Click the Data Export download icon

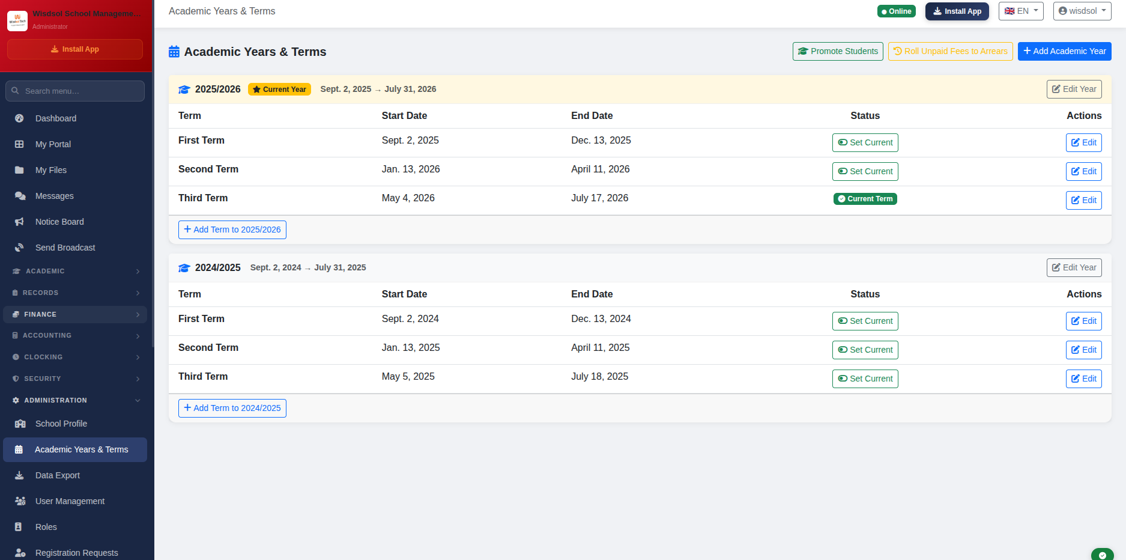point(19,475)
